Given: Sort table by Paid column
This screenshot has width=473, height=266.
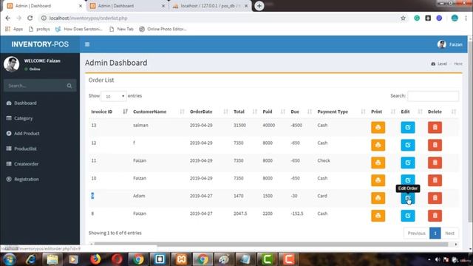Looking at the screenshot, I should click(273, 112).
